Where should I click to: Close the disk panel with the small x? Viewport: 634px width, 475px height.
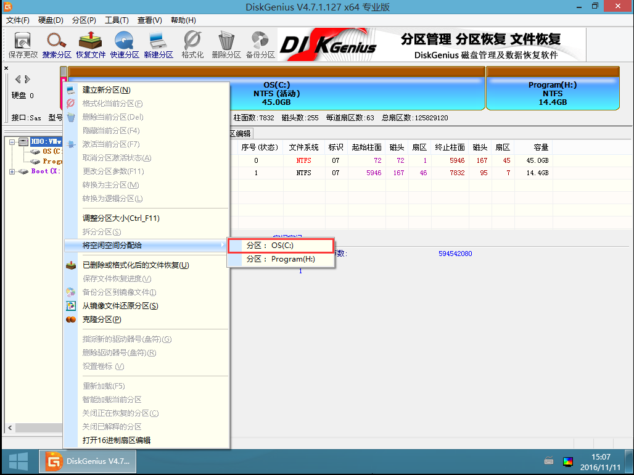[x=6, y=68]
